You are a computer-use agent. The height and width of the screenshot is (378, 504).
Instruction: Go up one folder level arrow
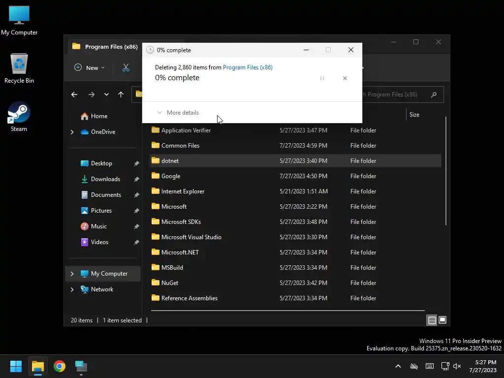click(121, 94)
